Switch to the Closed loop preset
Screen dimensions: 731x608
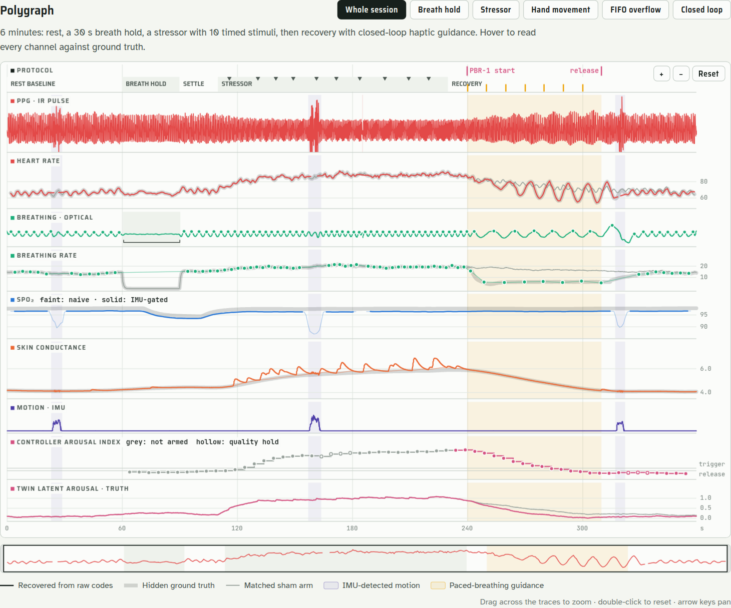tap(701, 10)
